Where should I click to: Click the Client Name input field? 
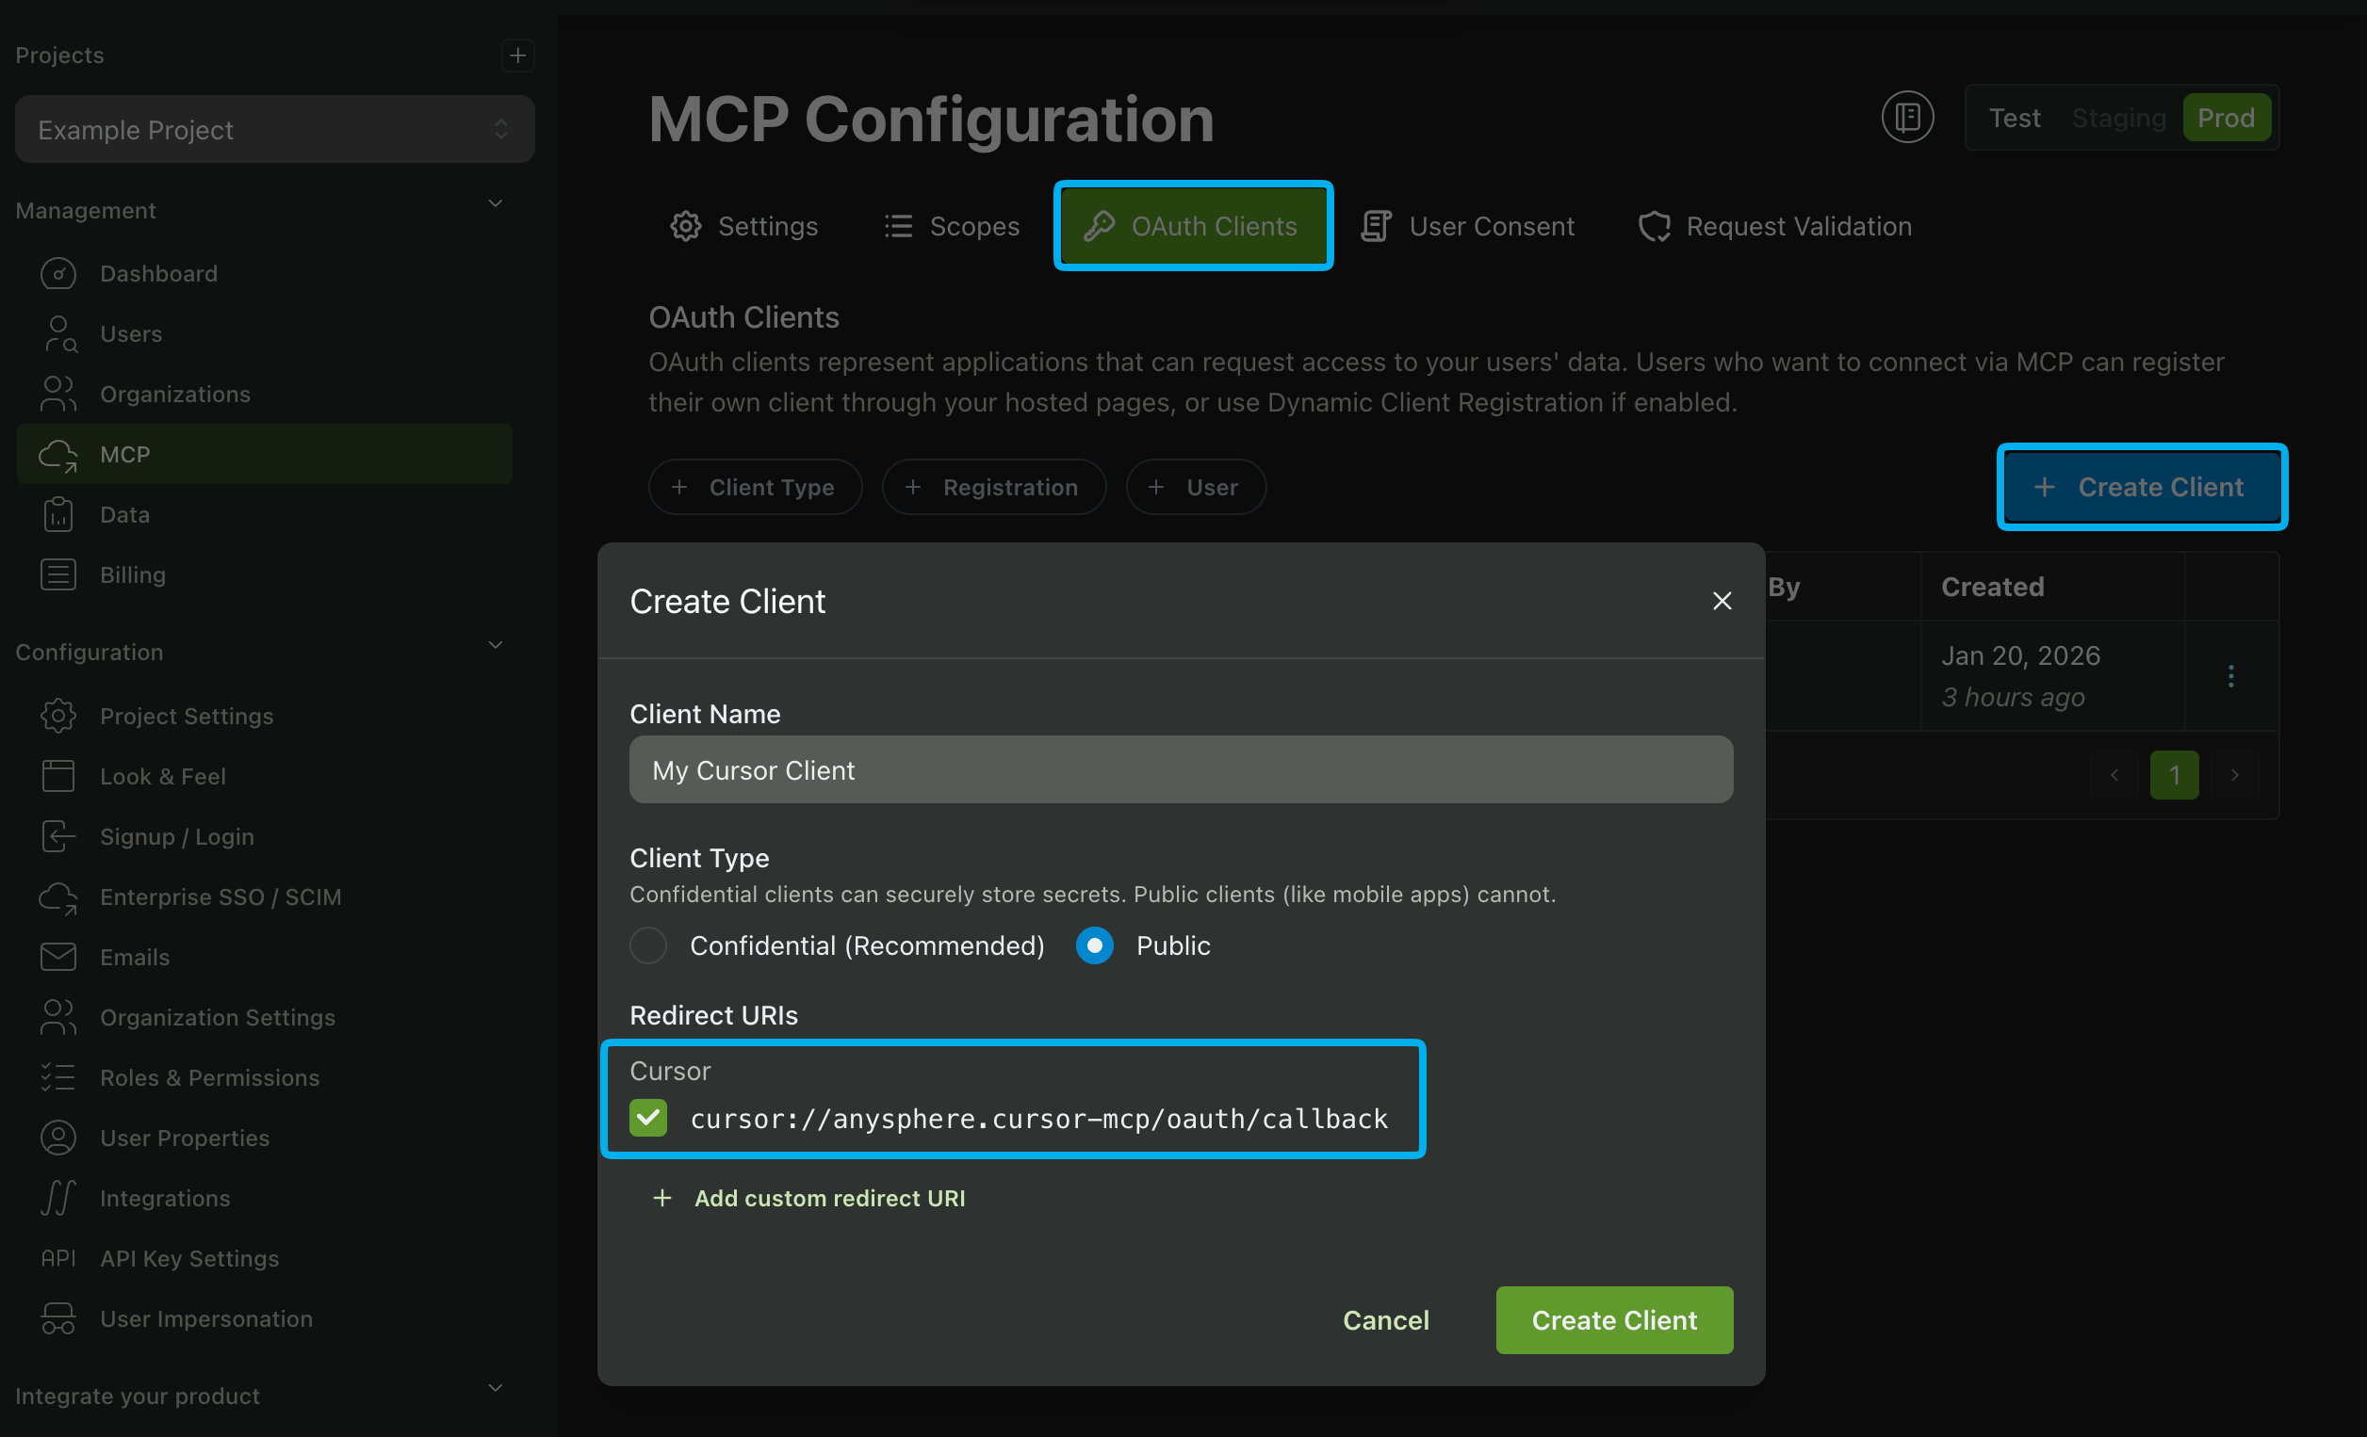pyautogui.click(x=1181, y=770)
